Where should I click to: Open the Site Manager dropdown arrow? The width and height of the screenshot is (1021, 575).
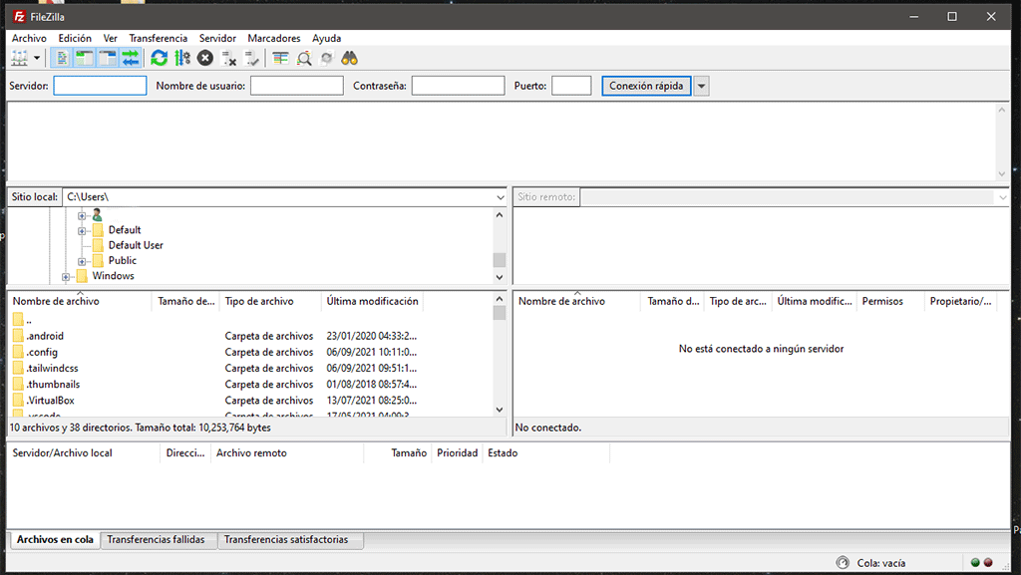[37, 59]
